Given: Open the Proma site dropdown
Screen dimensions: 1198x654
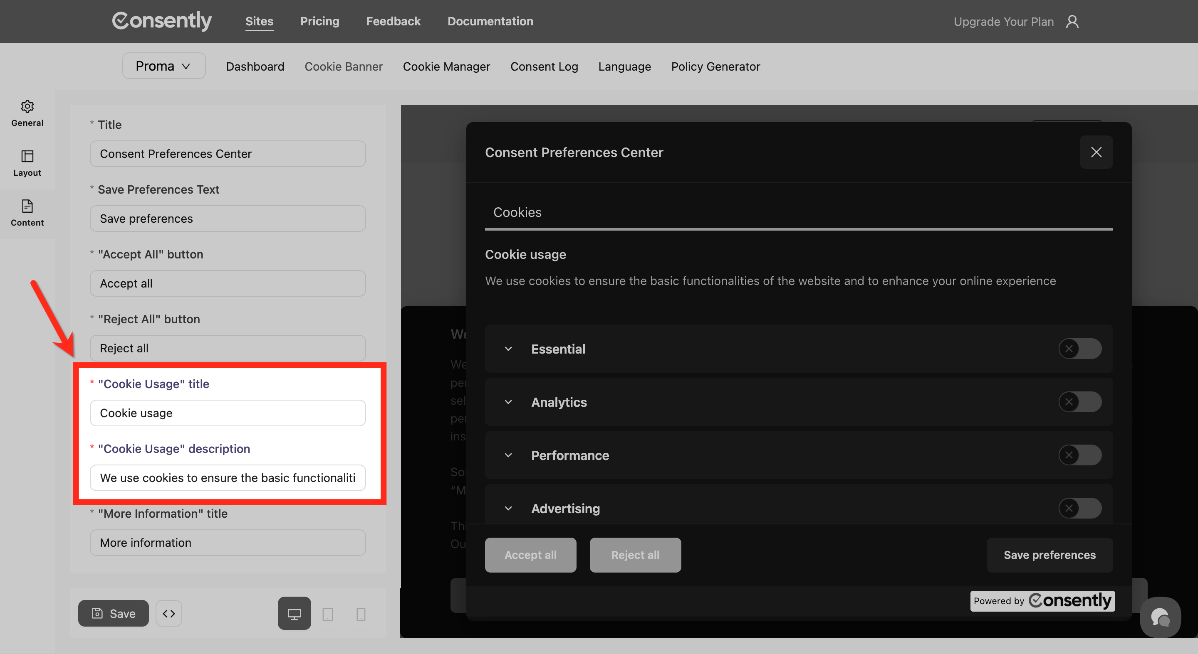Looking at the screenshot, I should click(x=164, y=66).
